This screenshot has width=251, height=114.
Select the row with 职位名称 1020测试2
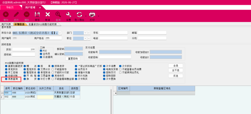point(40,93)
